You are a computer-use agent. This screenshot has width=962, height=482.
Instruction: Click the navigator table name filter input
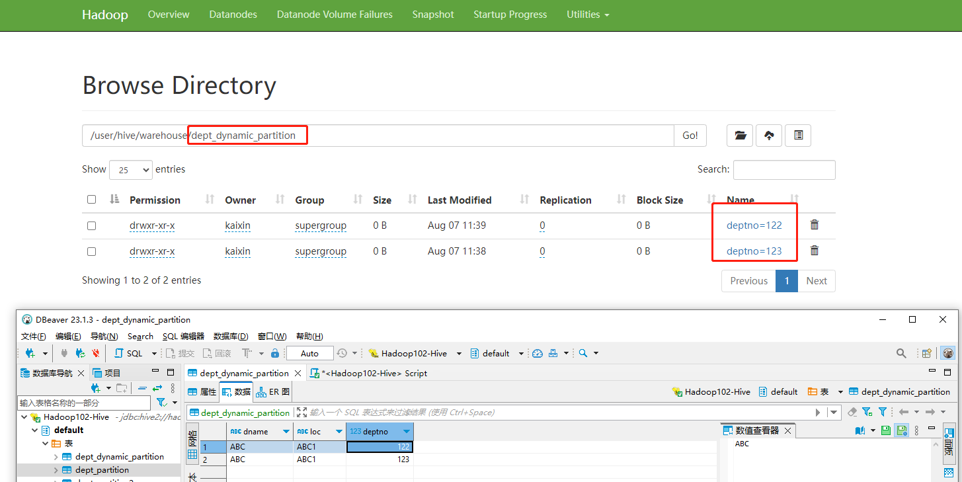pos(84,403)
